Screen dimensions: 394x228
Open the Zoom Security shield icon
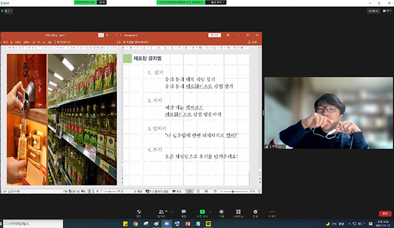pyautogui.click(x=139, y=213)
